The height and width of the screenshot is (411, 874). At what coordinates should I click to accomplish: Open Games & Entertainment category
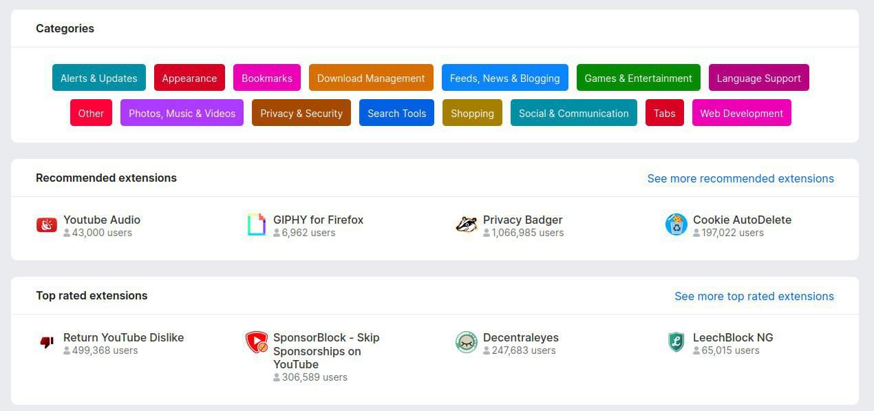click(638, 78)
